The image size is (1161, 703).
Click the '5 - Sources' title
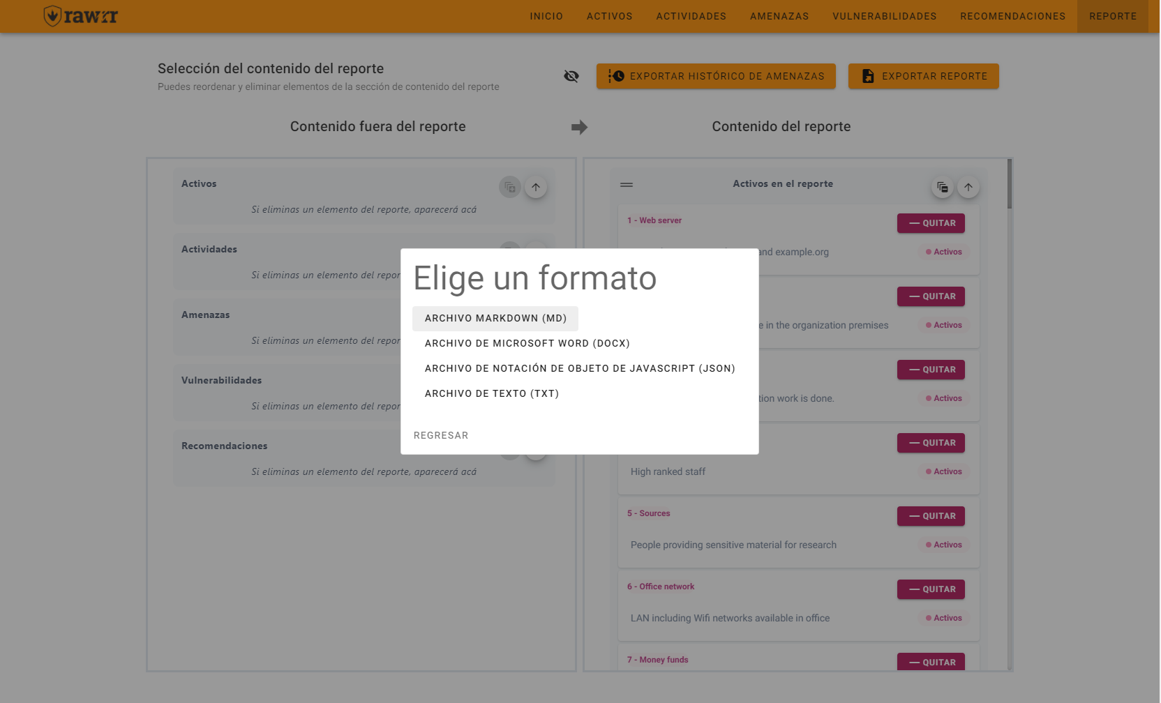point(648,513)
